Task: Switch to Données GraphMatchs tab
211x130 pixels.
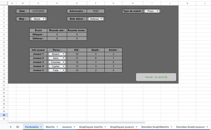Action: (155, 127)
